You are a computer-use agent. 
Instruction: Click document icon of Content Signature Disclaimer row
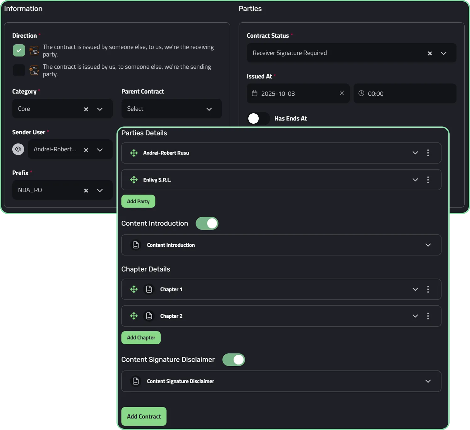point(136,381)
